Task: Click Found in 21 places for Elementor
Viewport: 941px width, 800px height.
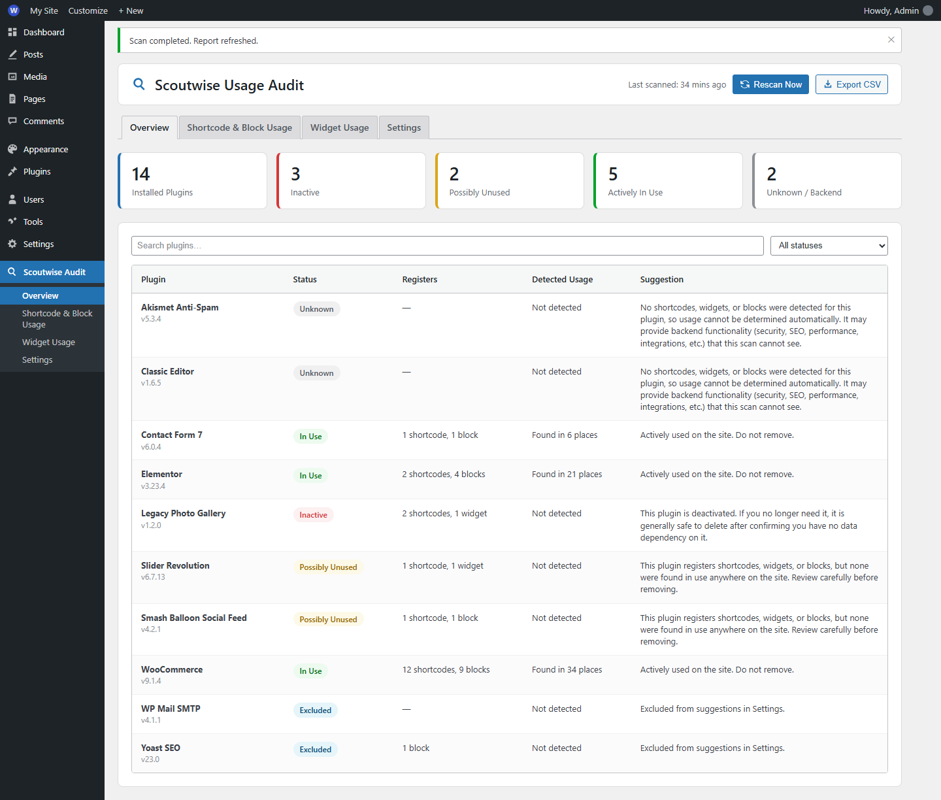Action: click(x=567, y=475)
